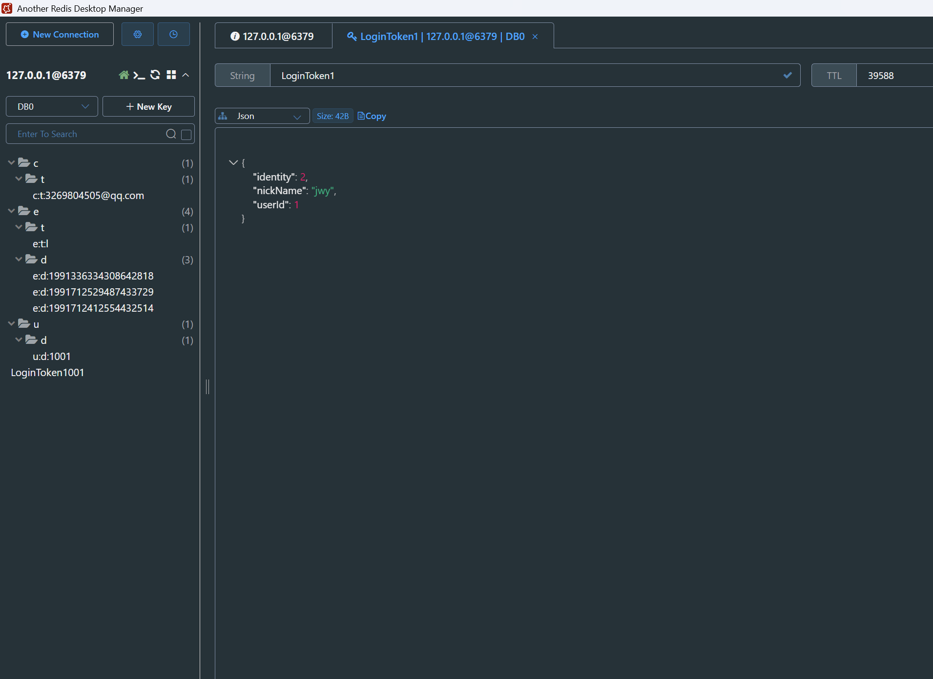
Task: Click the plus icon in New Connection
Action: tap(25, 34)
